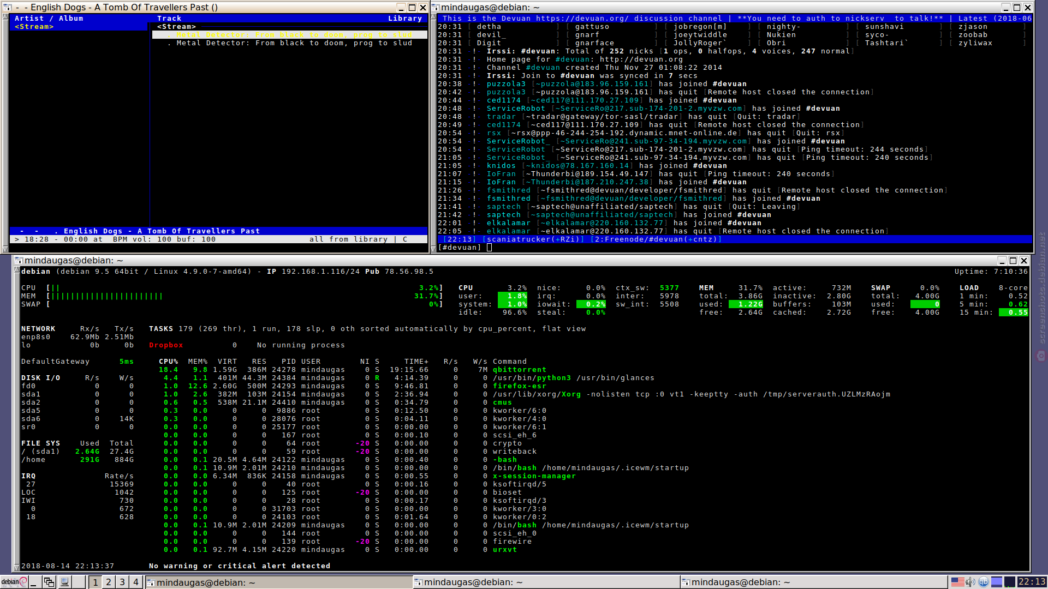
Task: Maximize the irssi terminal window
Action: coord(1017,7)
